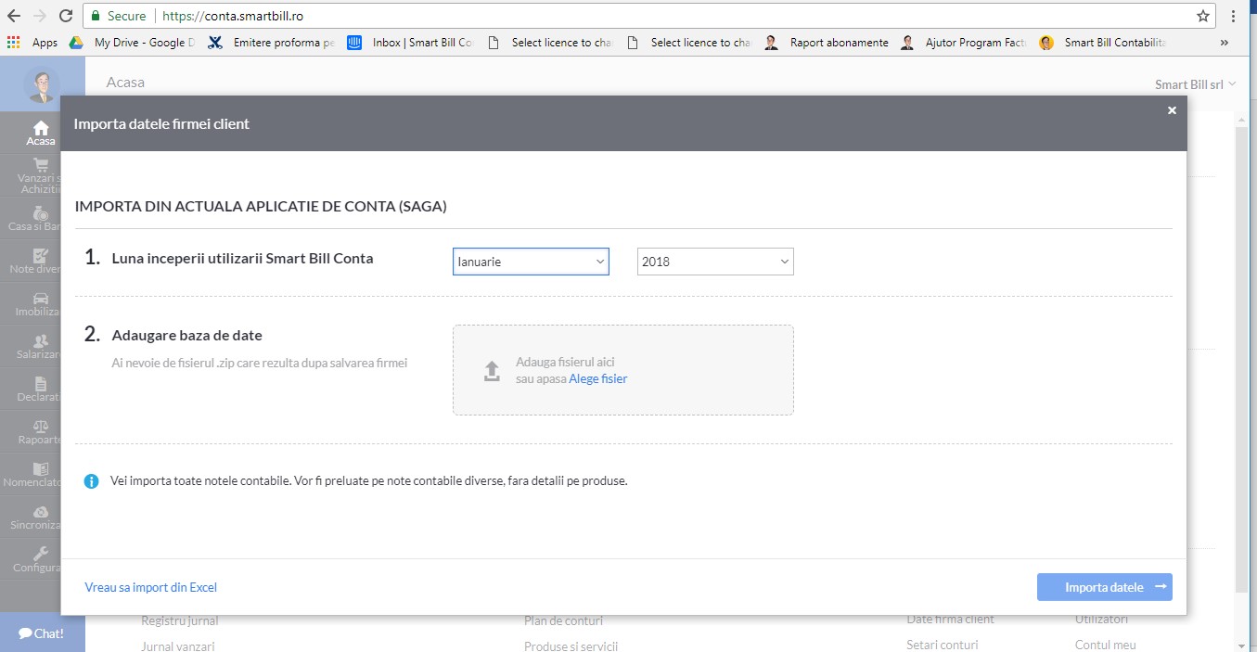Open the Ianuarie month dropdown
The width and height of the screenshot is (1257, 652).
[531, 262]
